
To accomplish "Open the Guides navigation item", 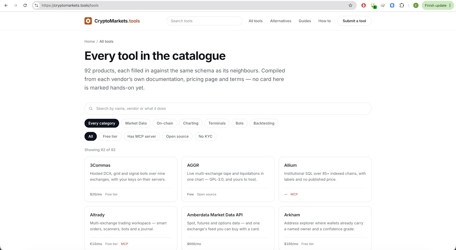I will tap(305, 21).
